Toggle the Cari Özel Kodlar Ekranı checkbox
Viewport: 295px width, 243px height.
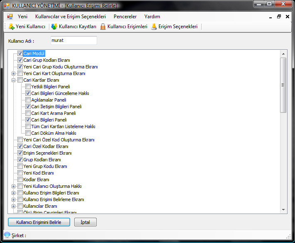coord(20,146)
